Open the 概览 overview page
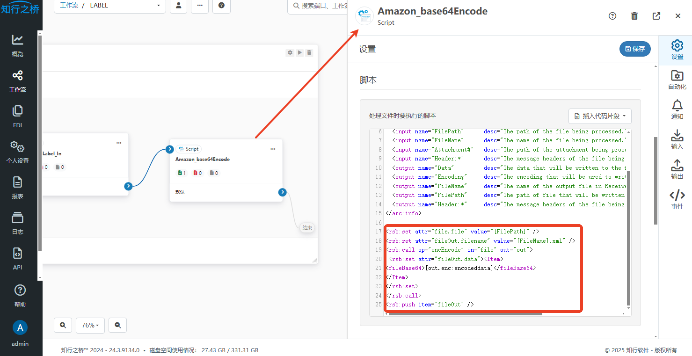 [x=17, y=45]
